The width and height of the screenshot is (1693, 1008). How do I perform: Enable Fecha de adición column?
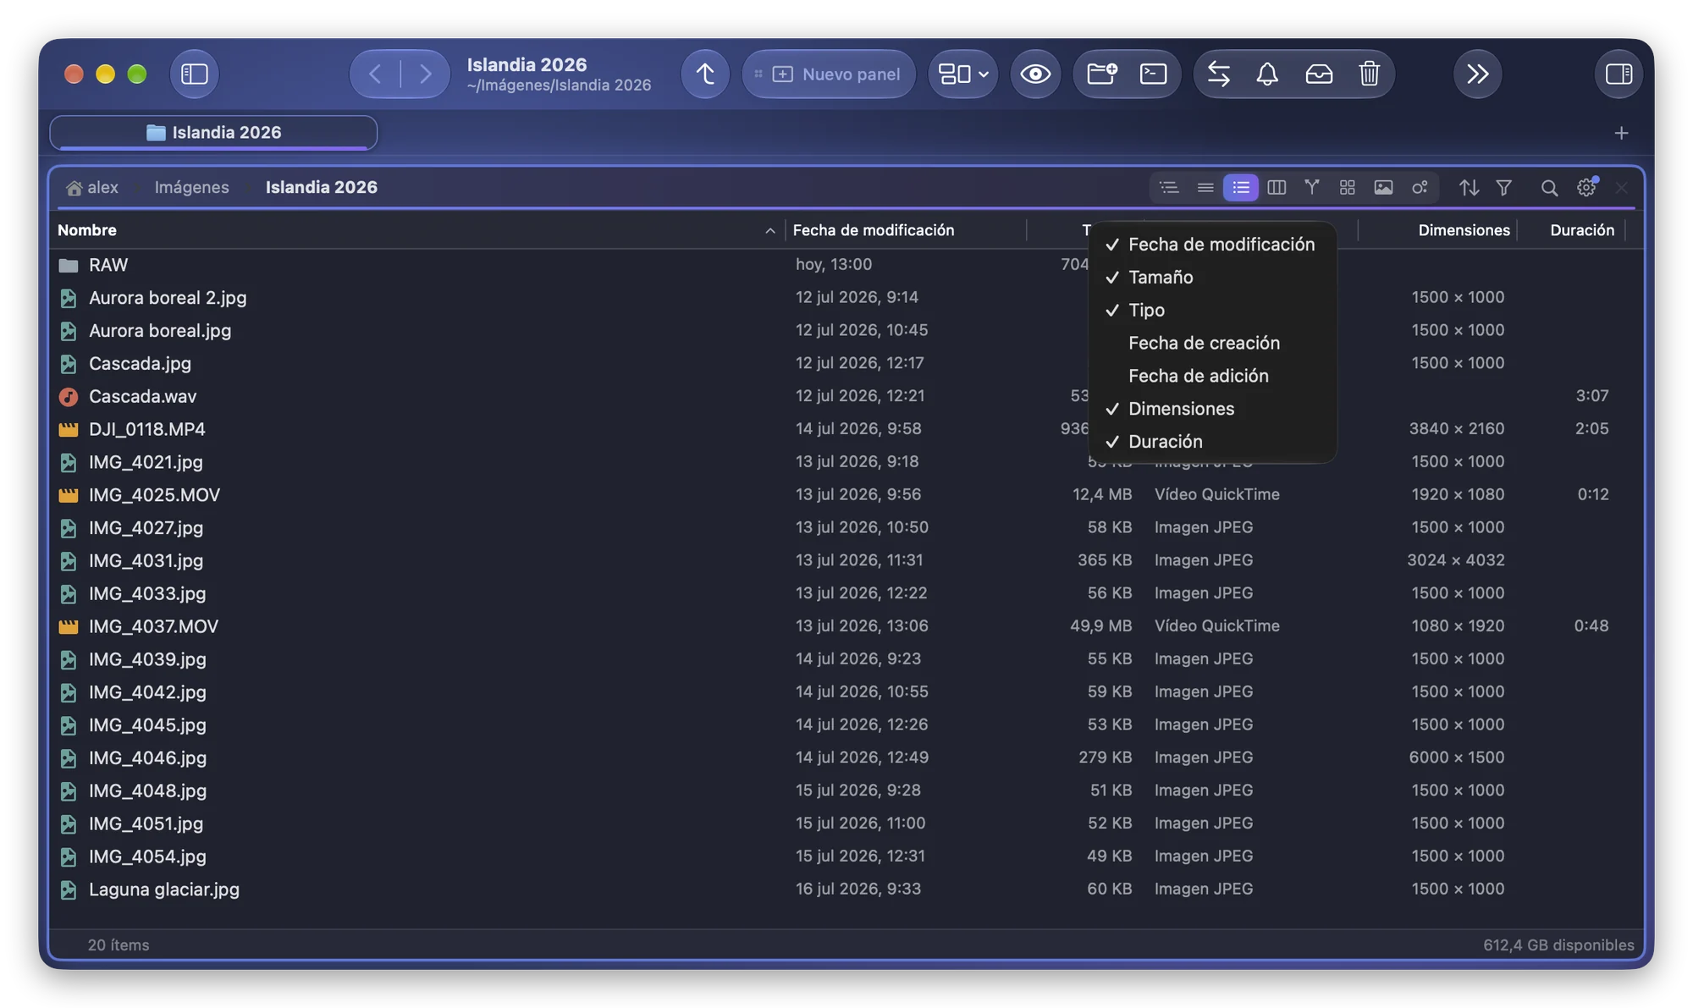[1212, 376]
